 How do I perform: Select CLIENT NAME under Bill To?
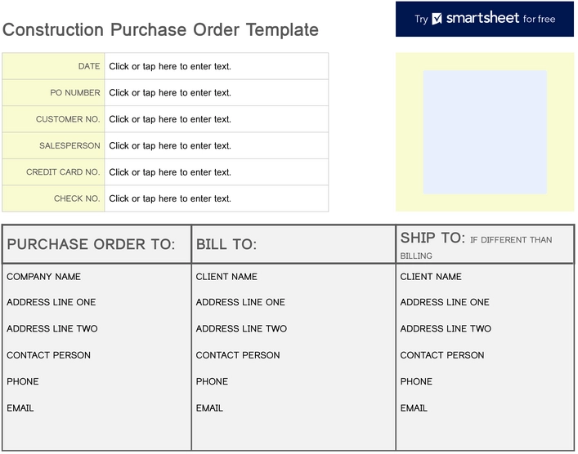click(x=226, y=277)
